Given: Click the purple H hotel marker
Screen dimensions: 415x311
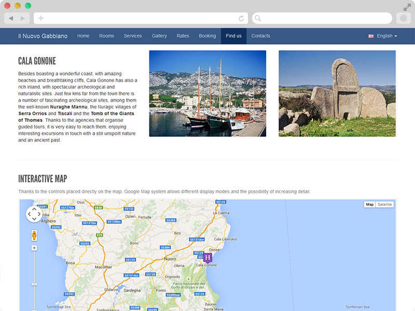Looking at the screenshot, I should (208, 258).
